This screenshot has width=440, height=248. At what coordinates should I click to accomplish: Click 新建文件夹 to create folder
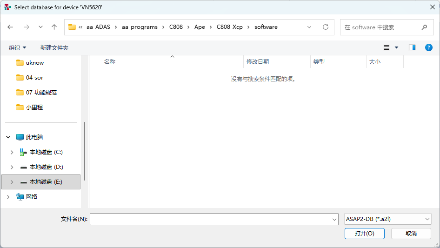[54, 47]
